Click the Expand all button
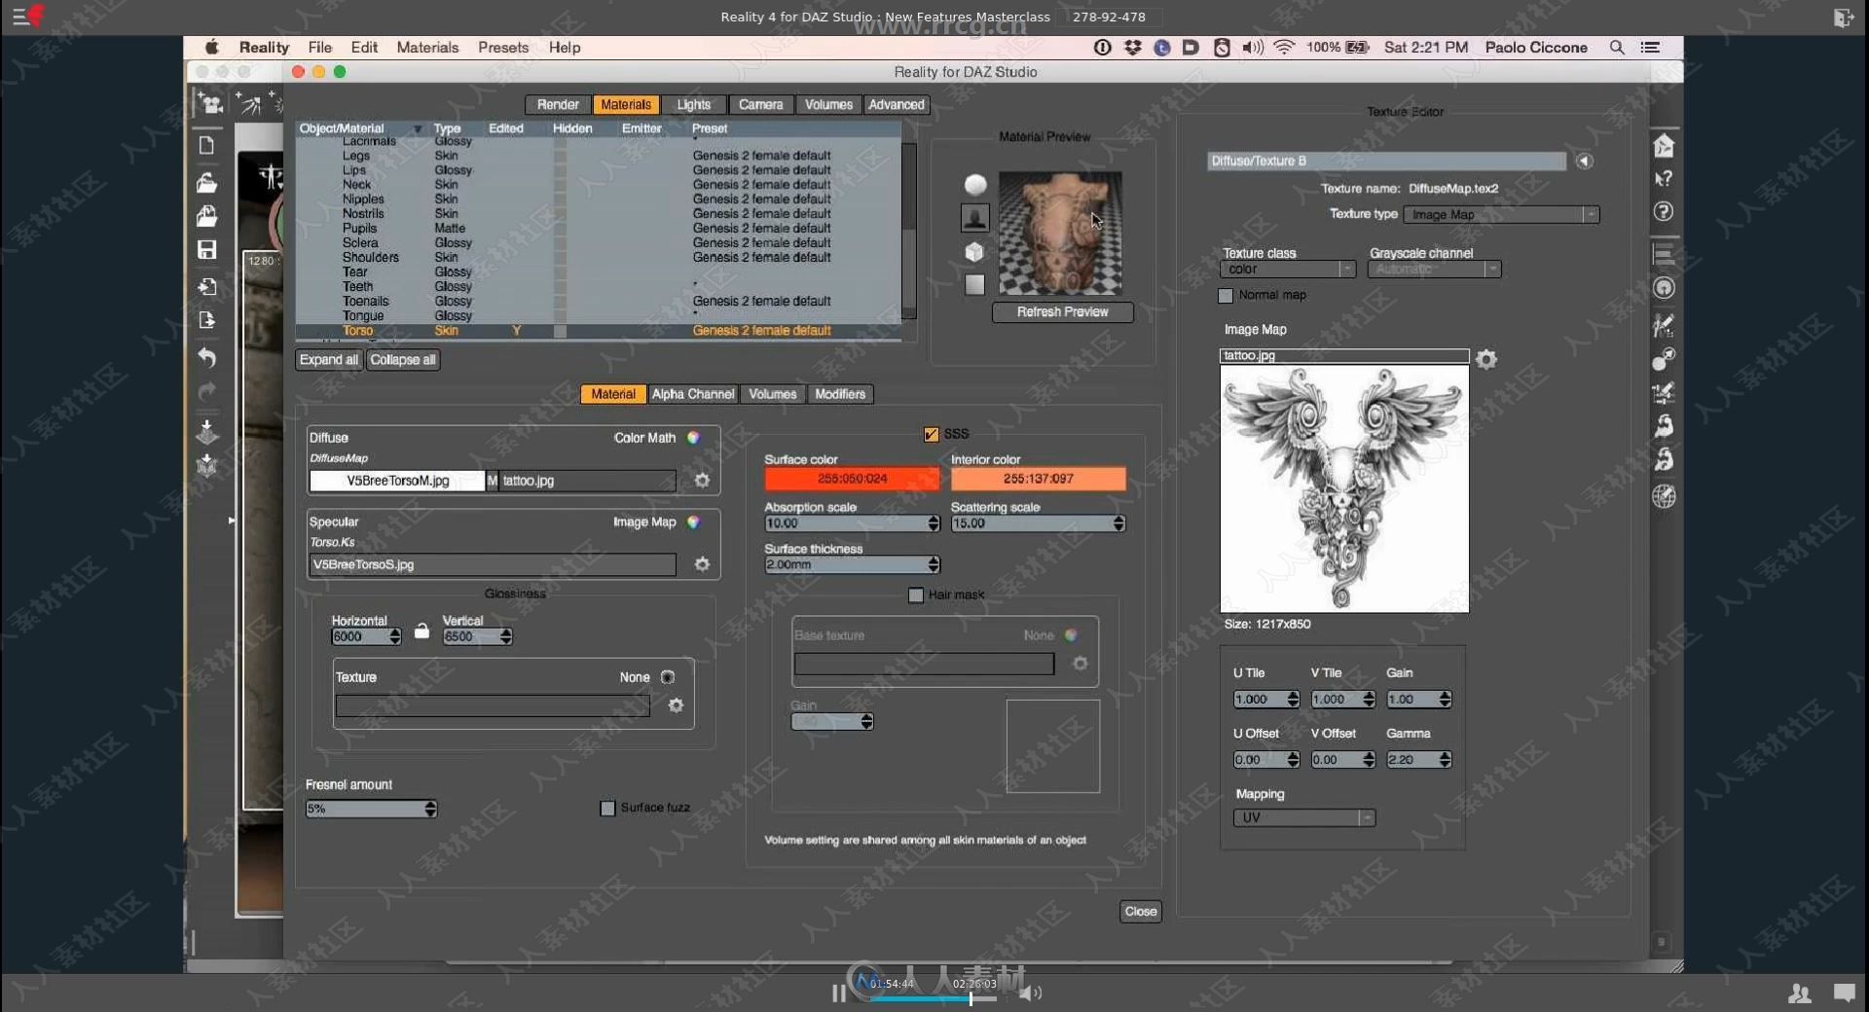 [x=329, y=360]
